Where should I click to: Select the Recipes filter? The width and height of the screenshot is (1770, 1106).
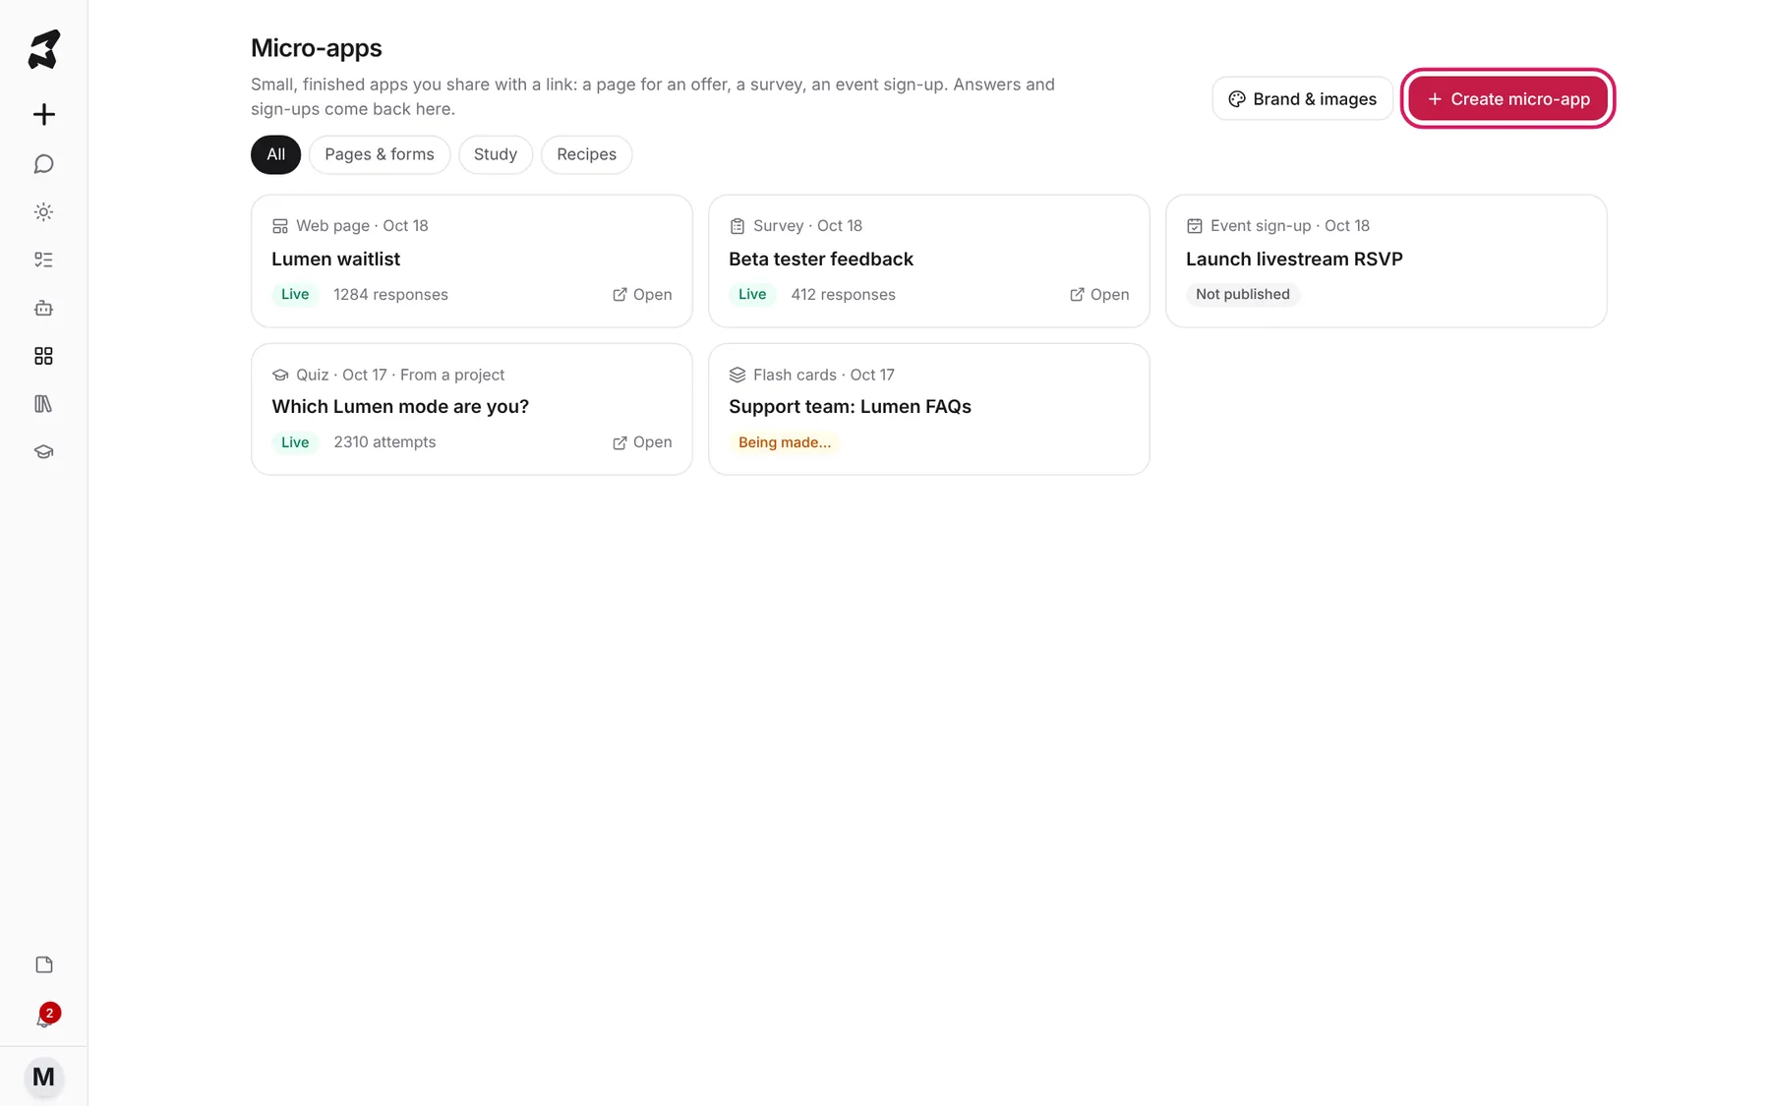point(586,154)
